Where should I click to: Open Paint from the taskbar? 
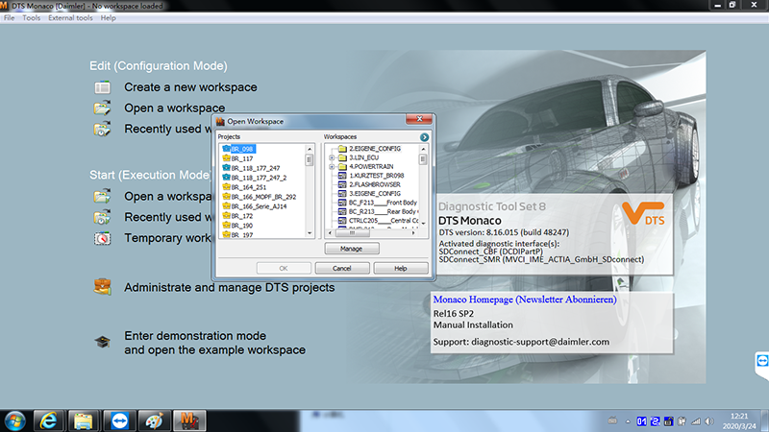point(154,420)
